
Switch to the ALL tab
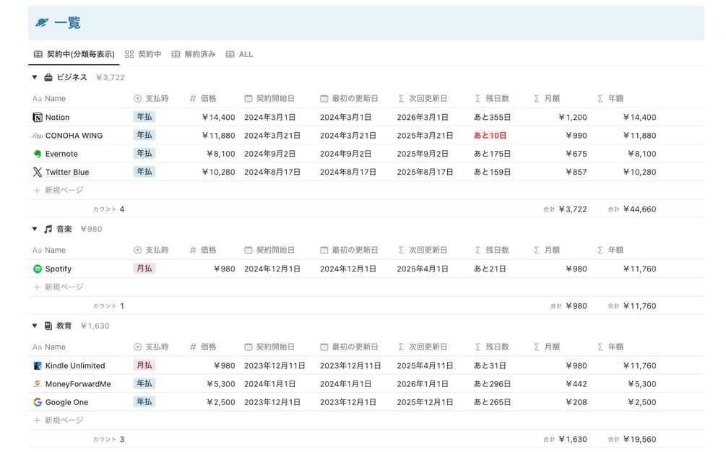click(x=239, y=54)
